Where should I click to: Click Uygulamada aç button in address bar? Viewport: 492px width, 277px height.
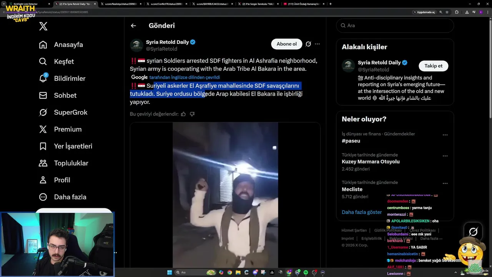424,12
